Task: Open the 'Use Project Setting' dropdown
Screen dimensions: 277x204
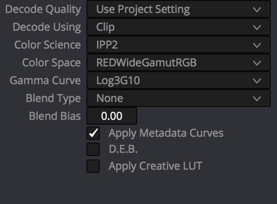Action: pos(178,9)
